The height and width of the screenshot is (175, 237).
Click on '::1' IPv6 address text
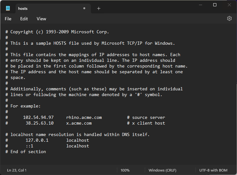click(29, 146)
